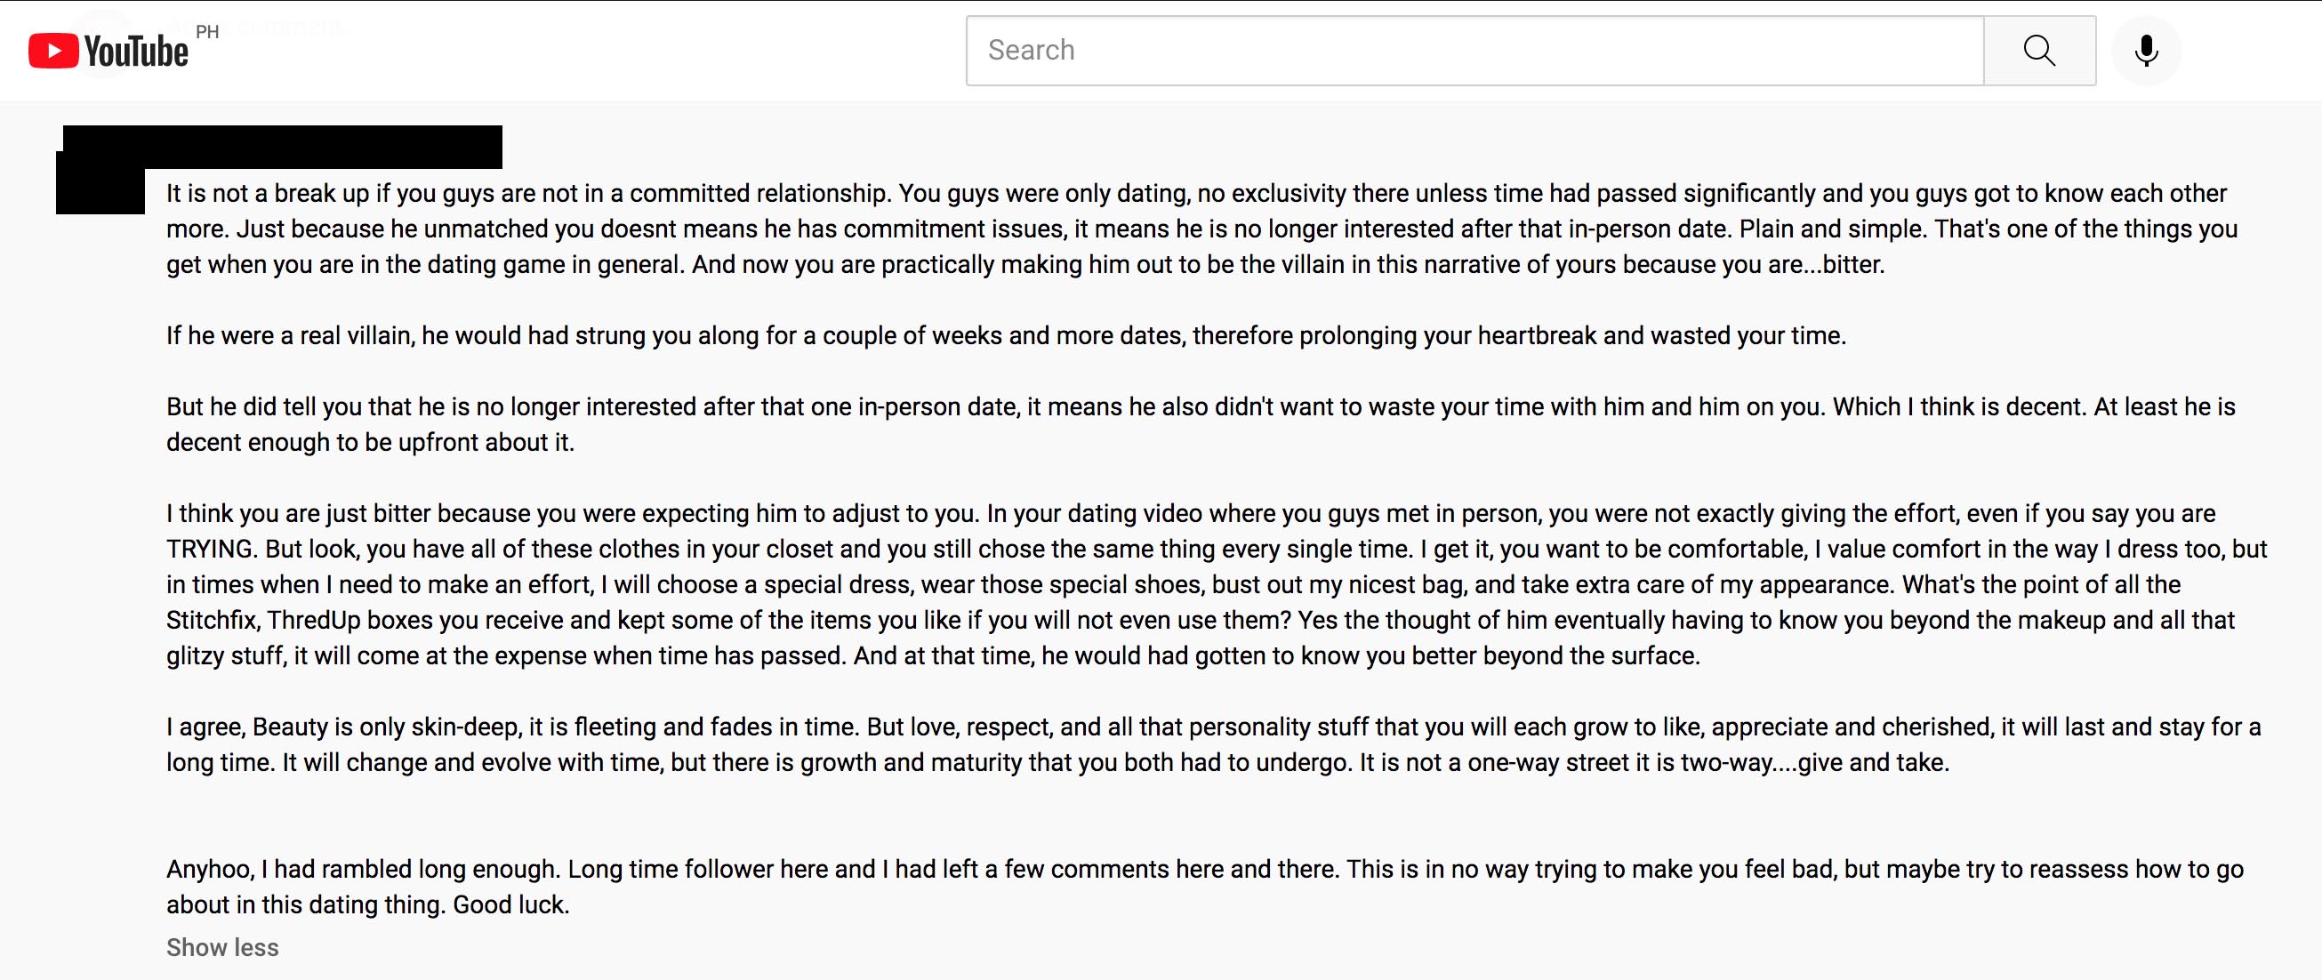Click the YouTube wordmark text

136,52
